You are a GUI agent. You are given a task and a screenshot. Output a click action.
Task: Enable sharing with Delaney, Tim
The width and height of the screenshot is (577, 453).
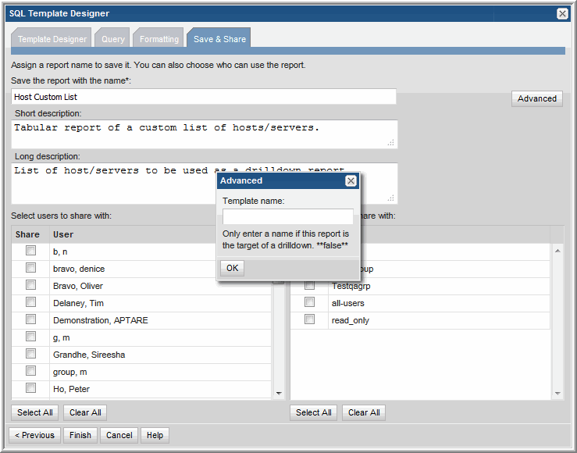(x=31, y=302)
